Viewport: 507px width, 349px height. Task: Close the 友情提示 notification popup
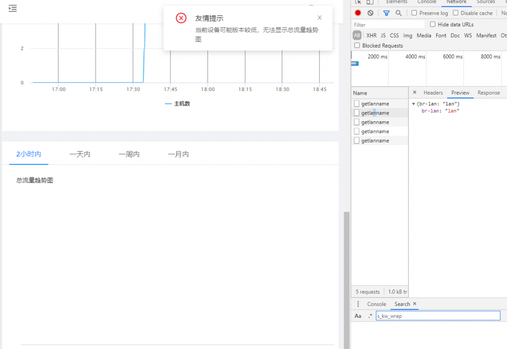pos(319,18)
